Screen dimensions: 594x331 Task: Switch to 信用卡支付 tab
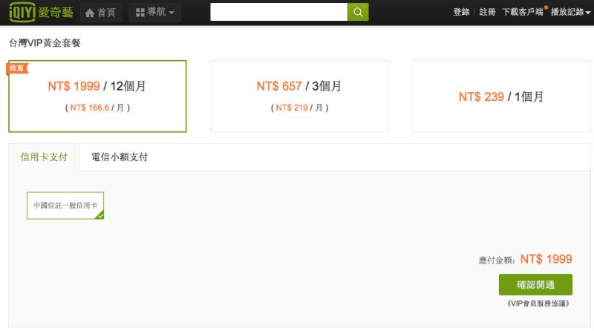click(x=44, y=157)
